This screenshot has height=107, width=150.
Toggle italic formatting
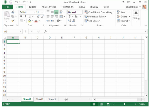click(25, 16)
